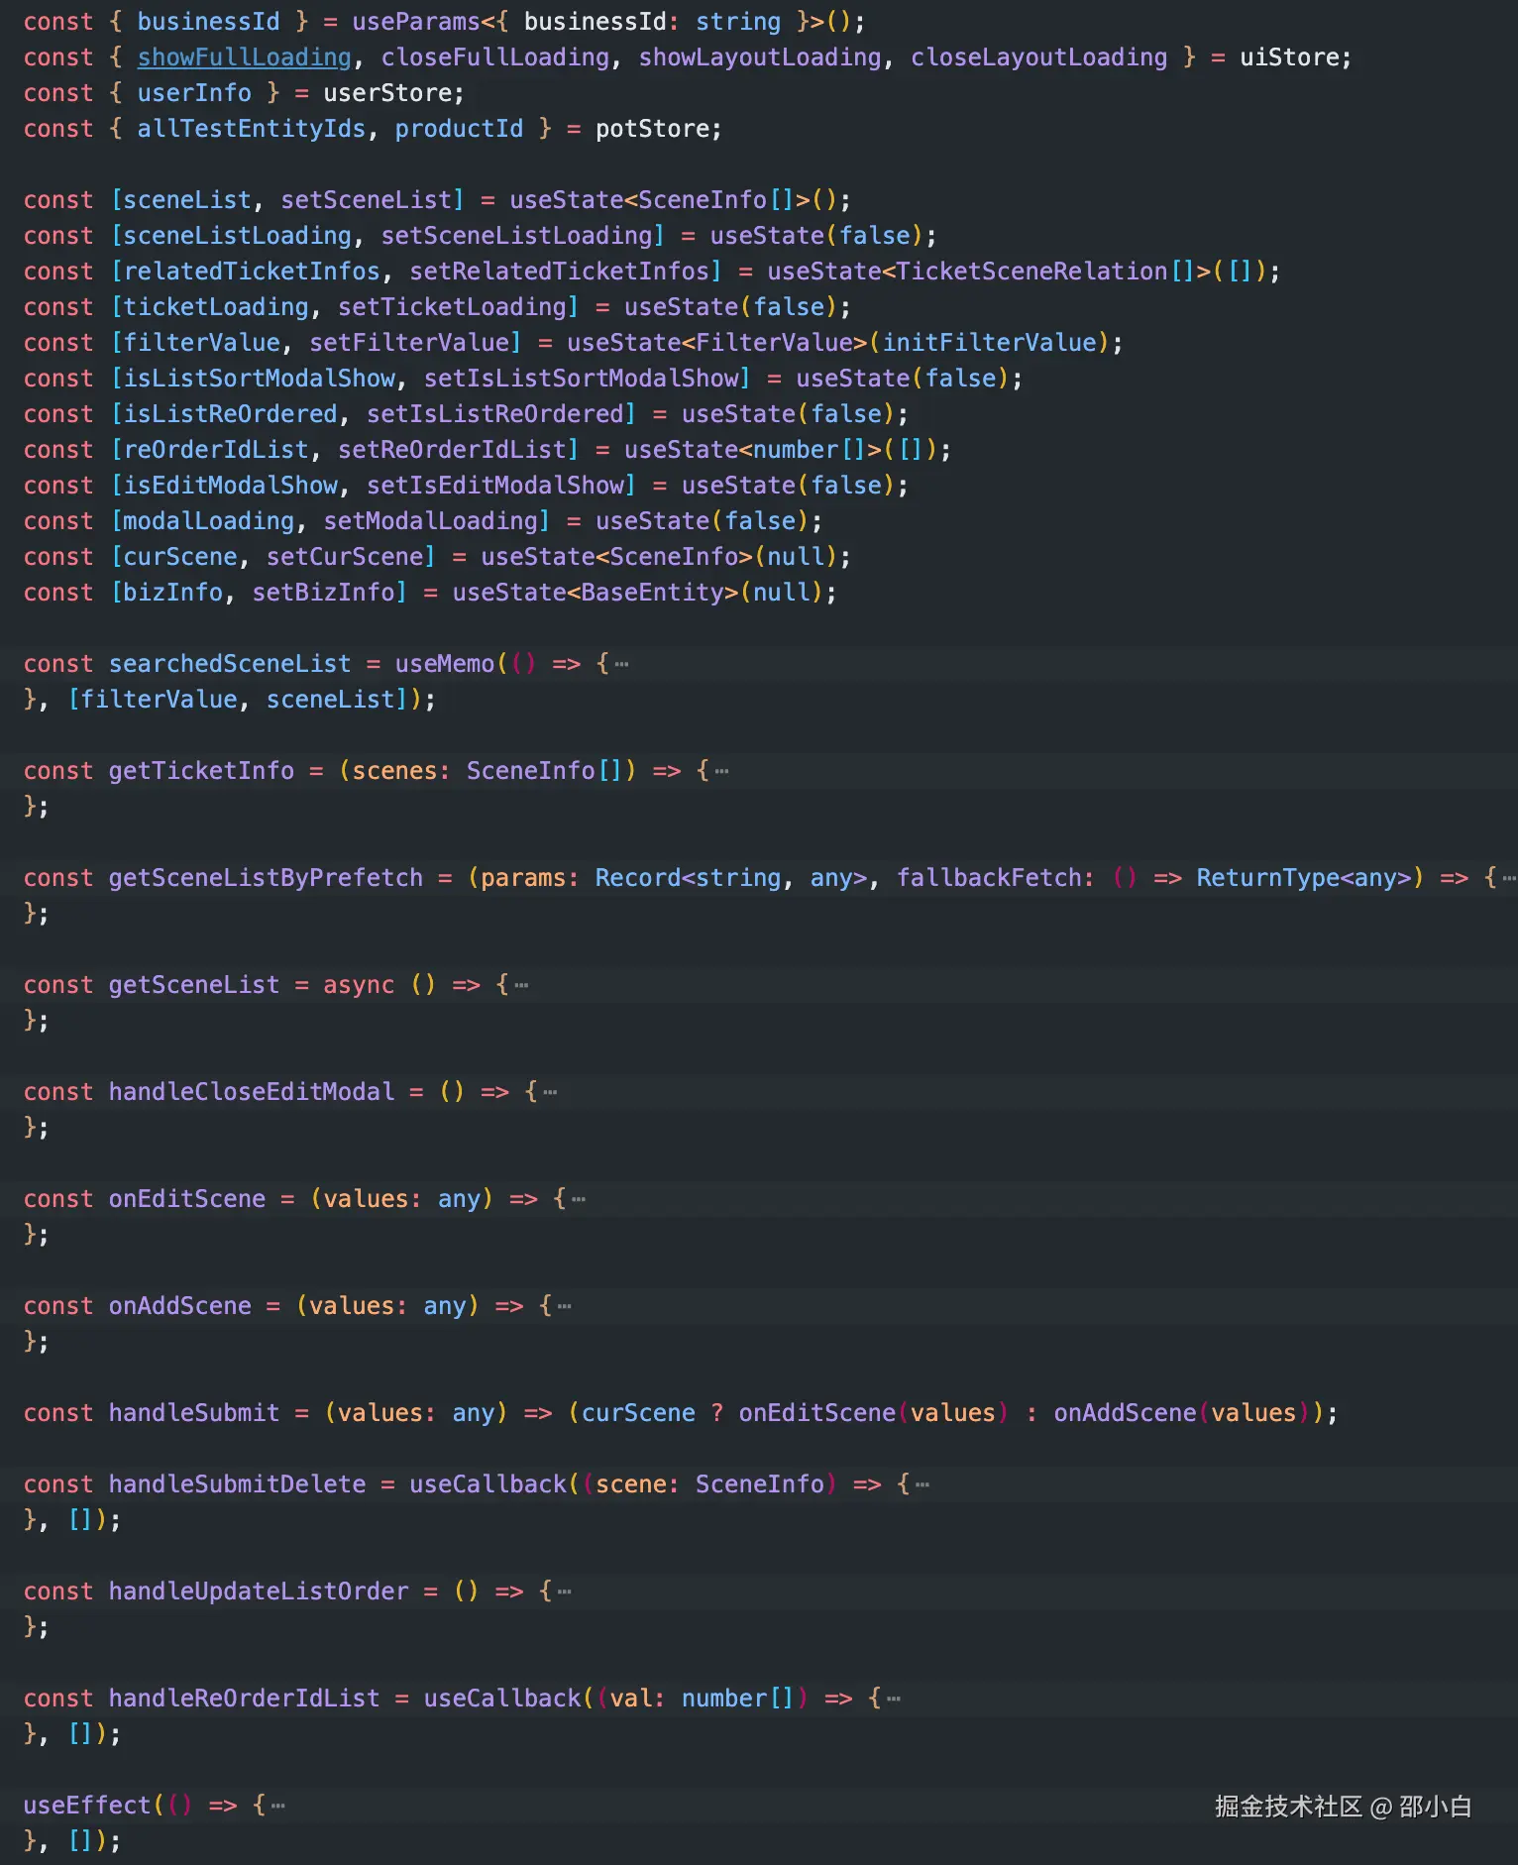Click modalLoading state variable
This screenshot has height=1865, width=1518.
208,521
